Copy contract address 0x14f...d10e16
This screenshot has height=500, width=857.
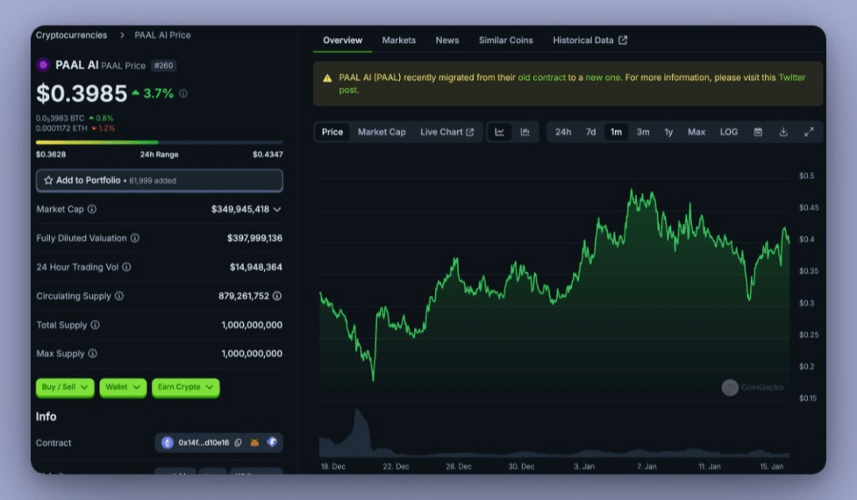[238, 443]
